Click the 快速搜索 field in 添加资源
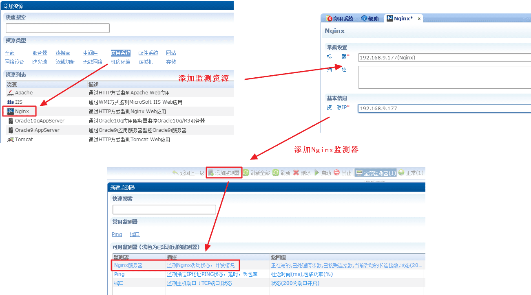Image resolution: width=531 pixels, height=295 pixels. pyautogui.click(x=58, y=28)
